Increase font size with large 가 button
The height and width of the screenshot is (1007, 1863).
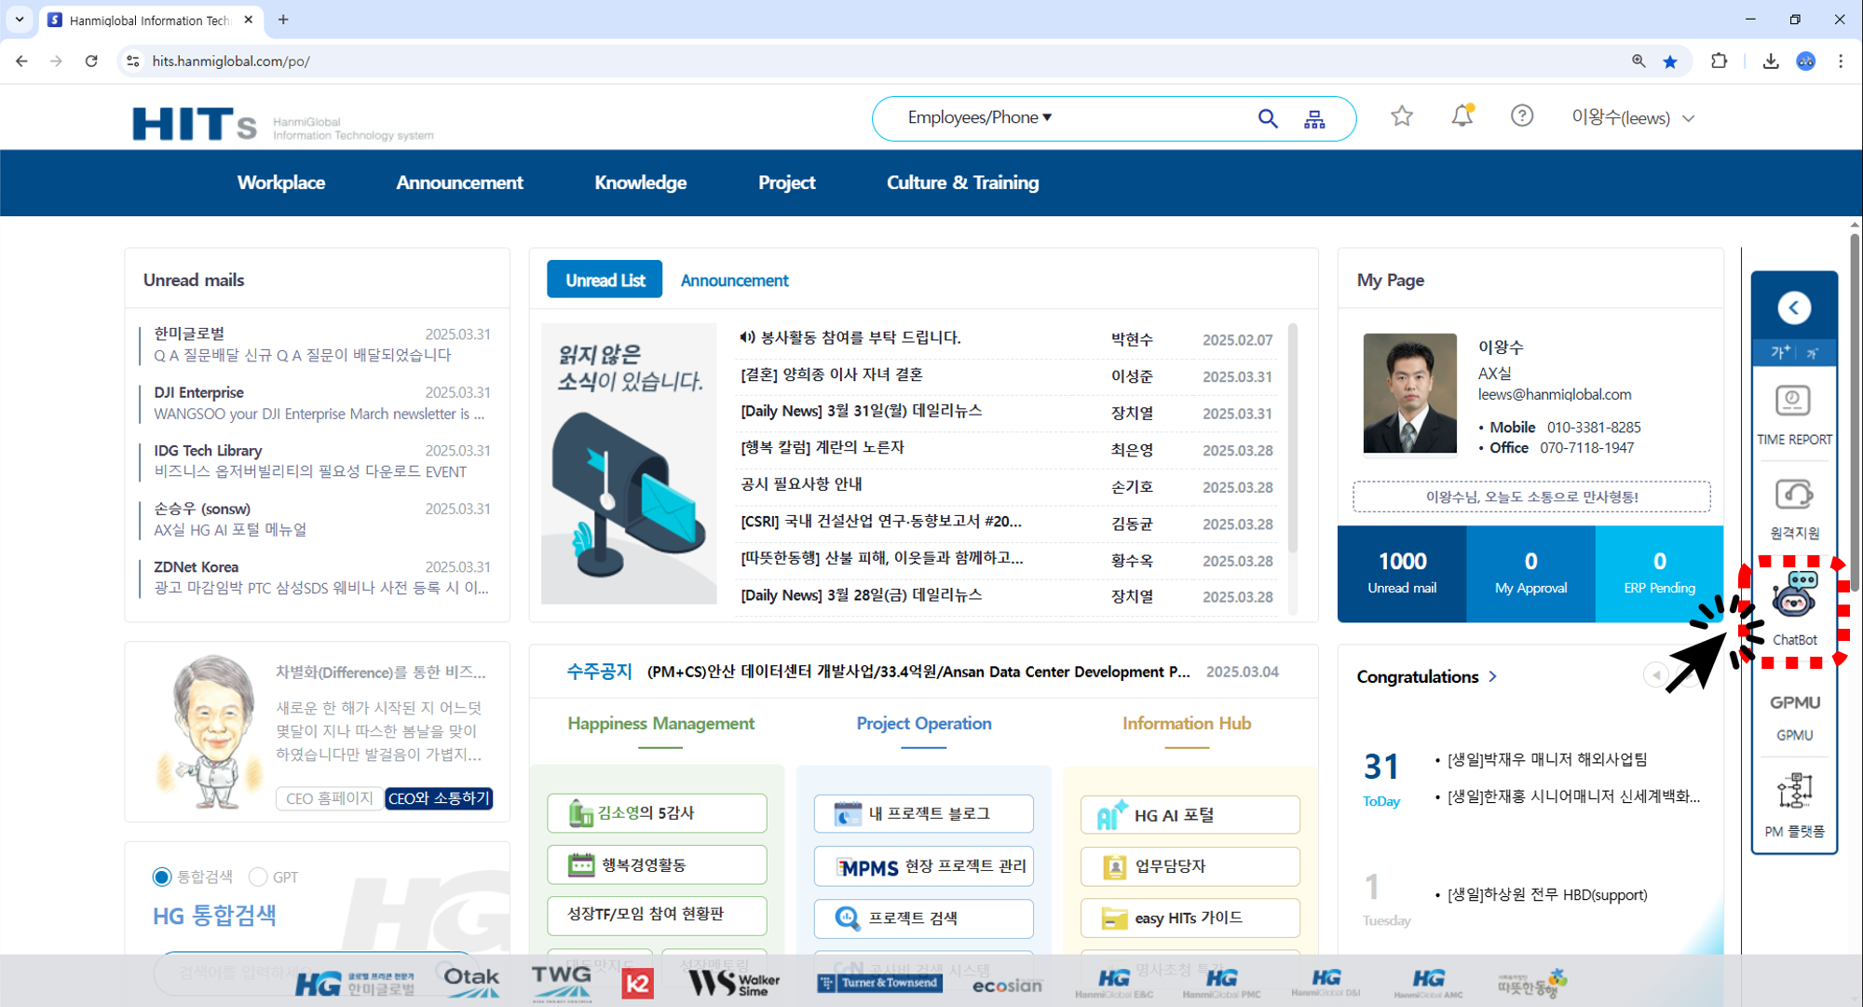[x=1780, y=352]
